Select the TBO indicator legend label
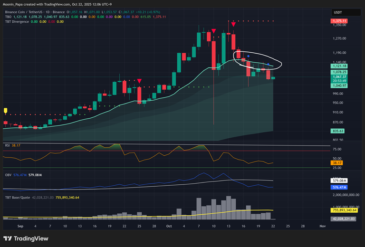 [x=8, y=17]
